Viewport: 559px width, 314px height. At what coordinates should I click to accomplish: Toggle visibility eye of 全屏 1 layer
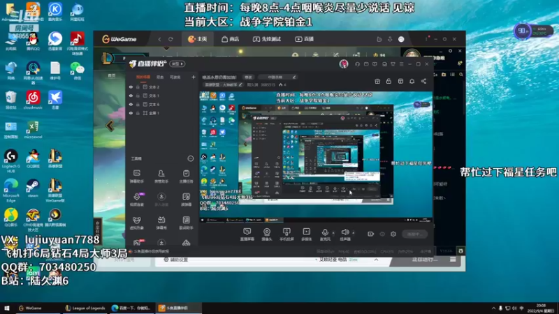click(x=131, y=113)
